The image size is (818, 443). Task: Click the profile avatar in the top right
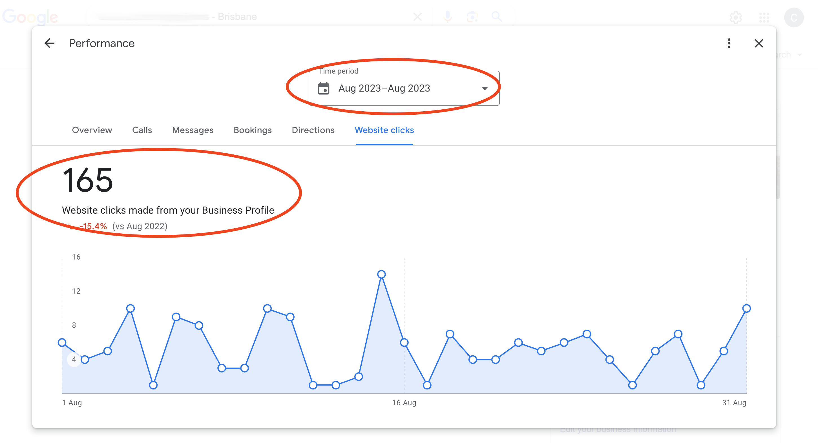click(x=795, y=17)
